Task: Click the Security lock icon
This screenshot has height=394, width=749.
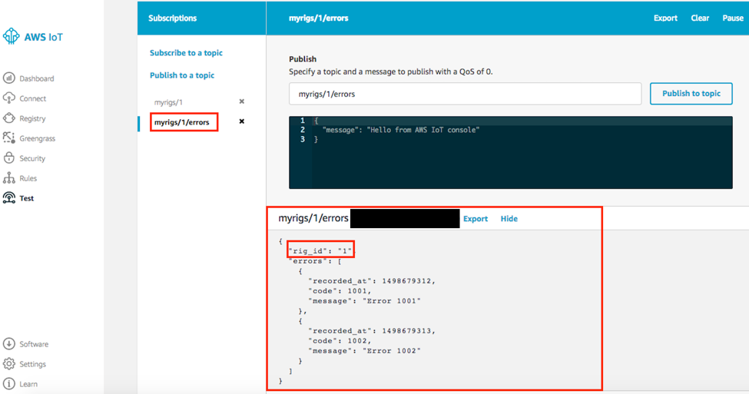Action: coord(8,157)
